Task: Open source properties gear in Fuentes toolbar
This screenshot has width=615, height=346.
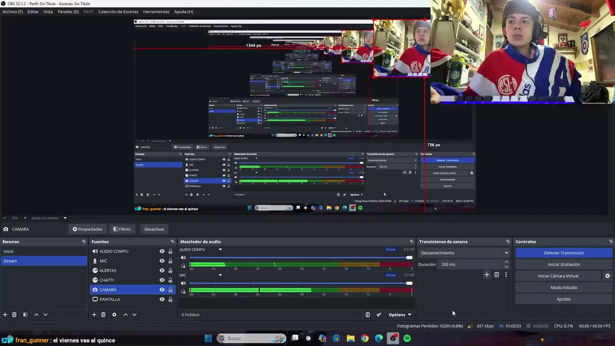Action: (x=114, y=315)
